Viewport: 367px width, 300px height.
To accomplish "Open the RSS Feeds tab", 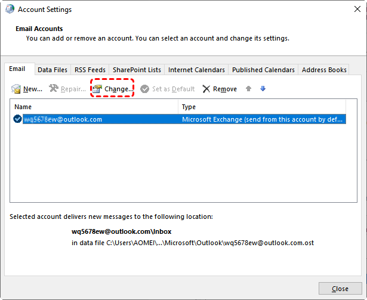I will click(90, 70).
